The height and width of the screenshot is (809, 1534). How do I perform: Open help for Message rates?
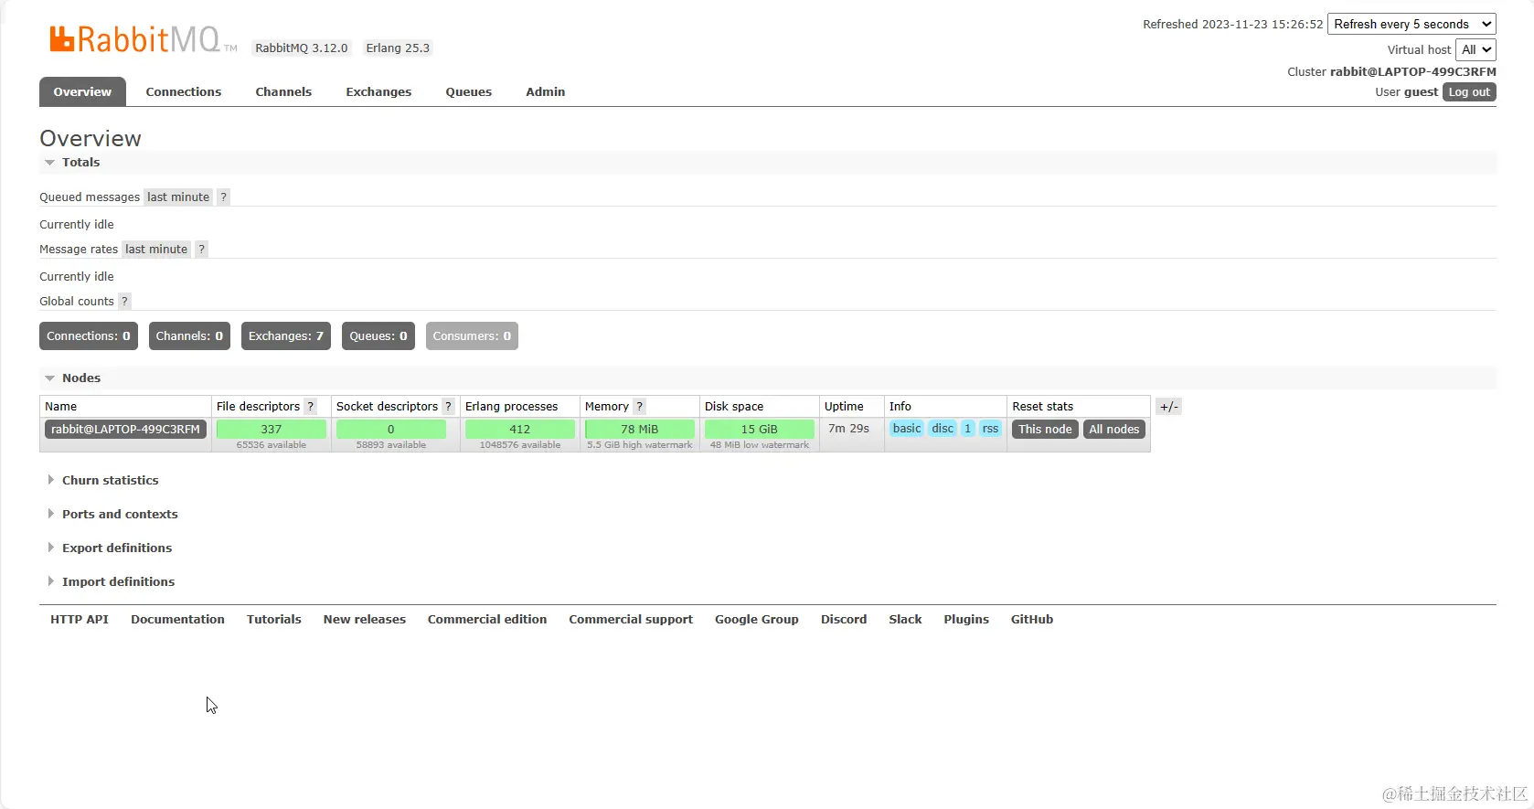pos(201,249)
